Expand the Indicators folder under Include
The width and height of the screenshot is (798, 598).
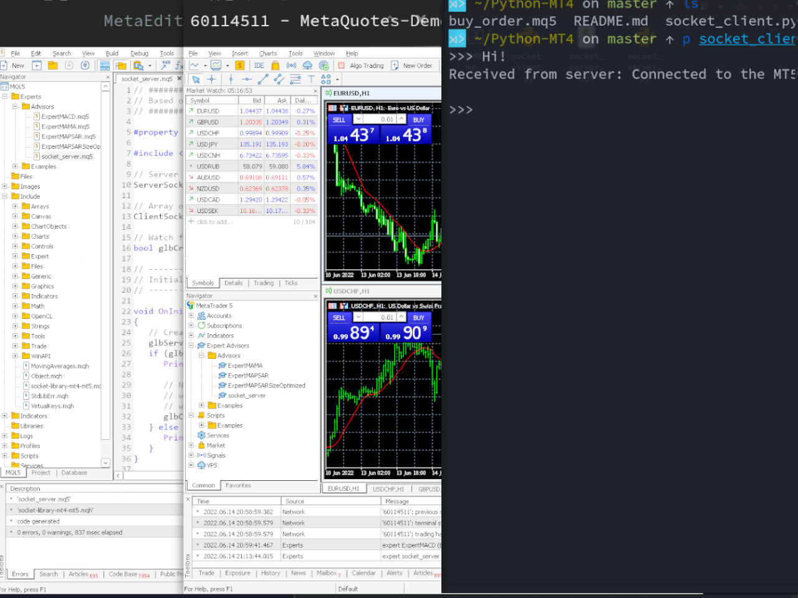pos(15,296)
